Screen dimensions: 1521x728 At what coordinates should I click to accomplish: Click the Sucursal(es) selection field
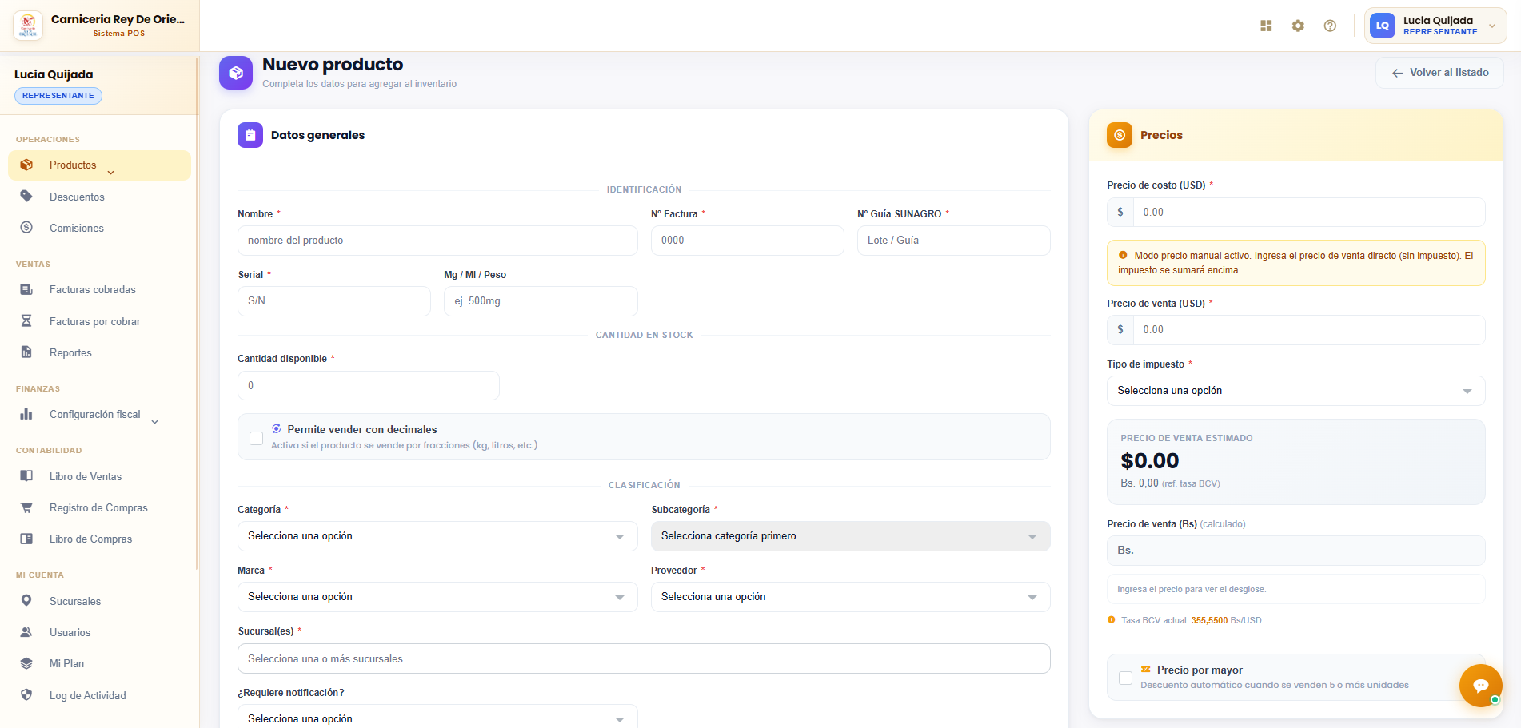pyautogui.click(x=644, y=658)
